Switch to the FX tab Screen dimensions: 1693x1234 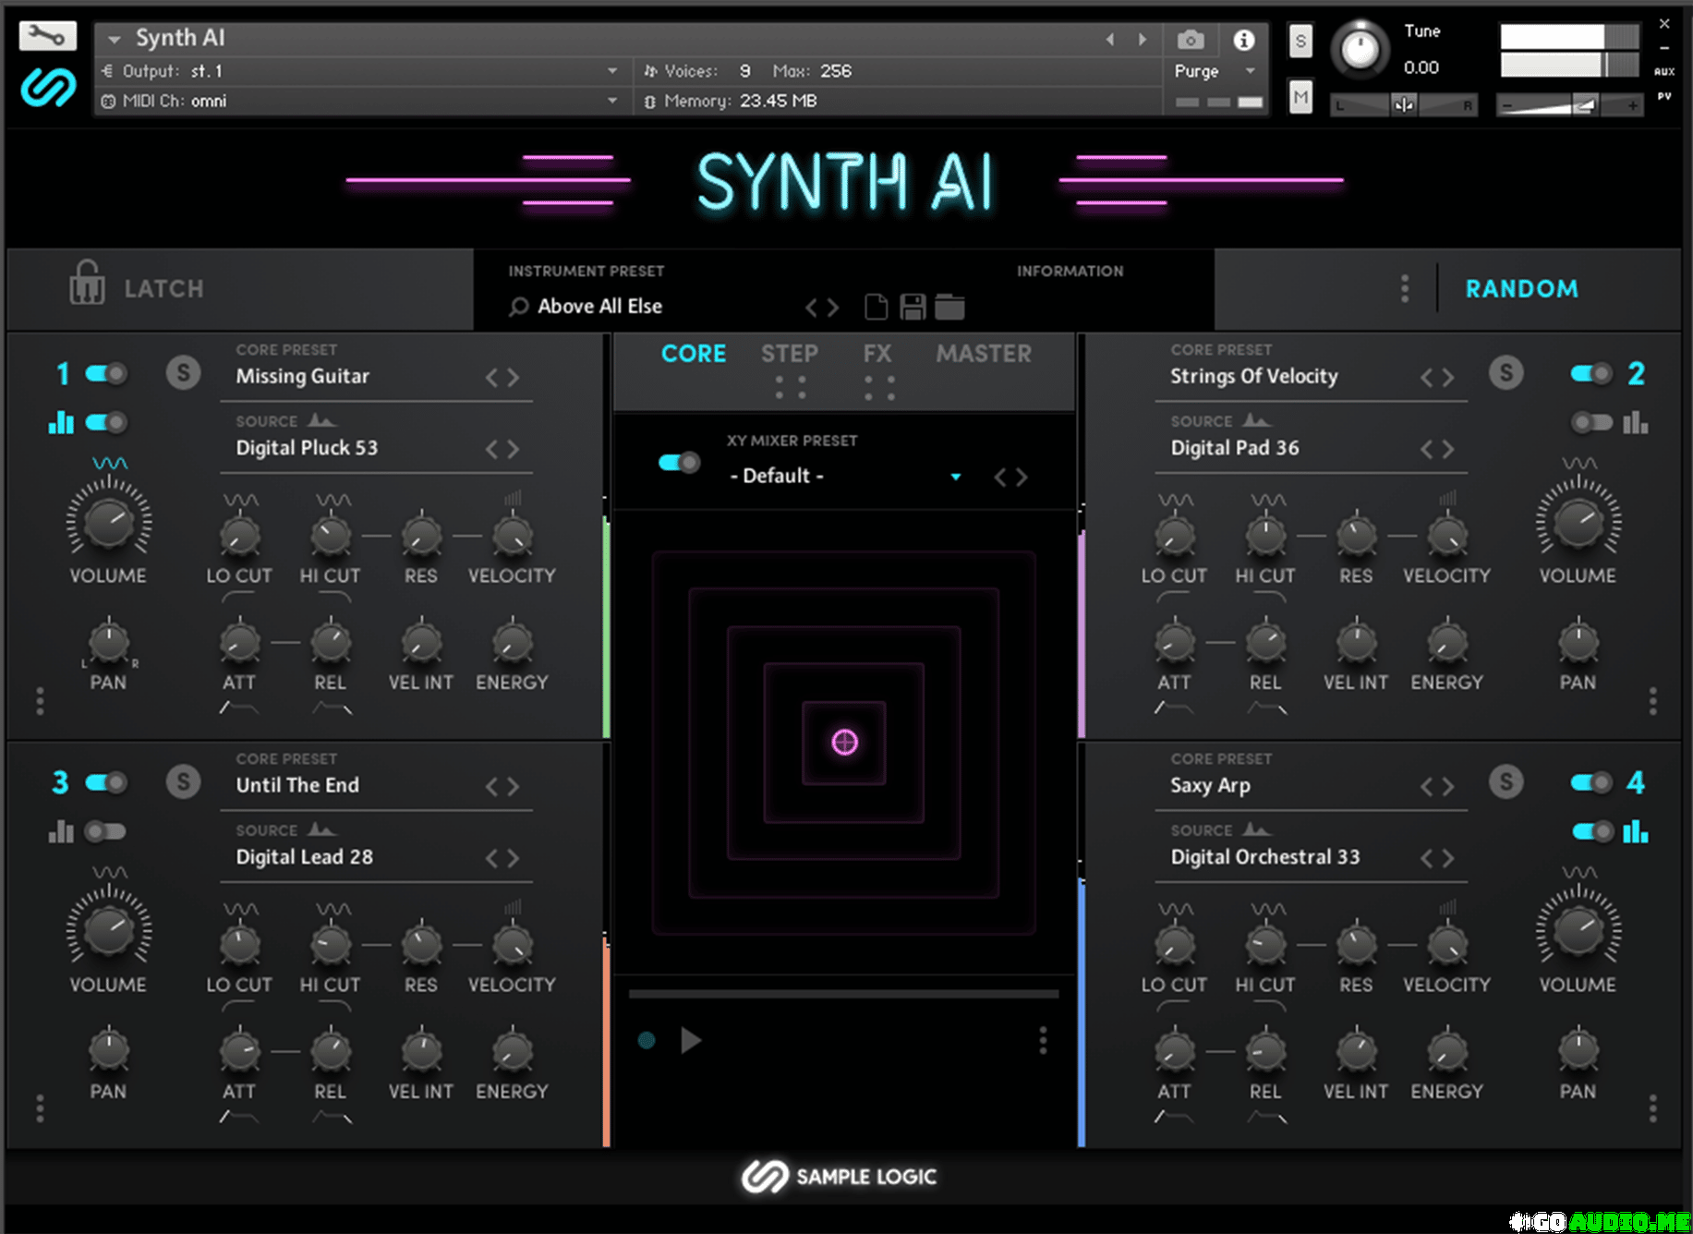click(877, 354)
